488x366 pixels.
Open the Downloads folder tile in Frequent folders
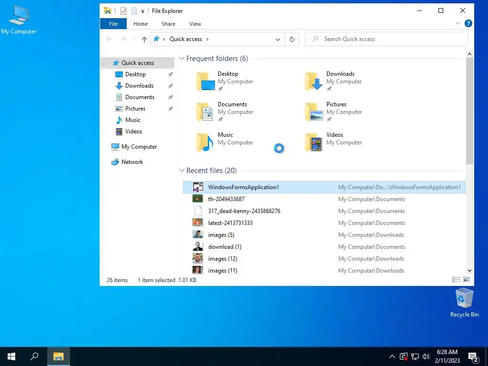pyautogui.click(x=334, y=81)
